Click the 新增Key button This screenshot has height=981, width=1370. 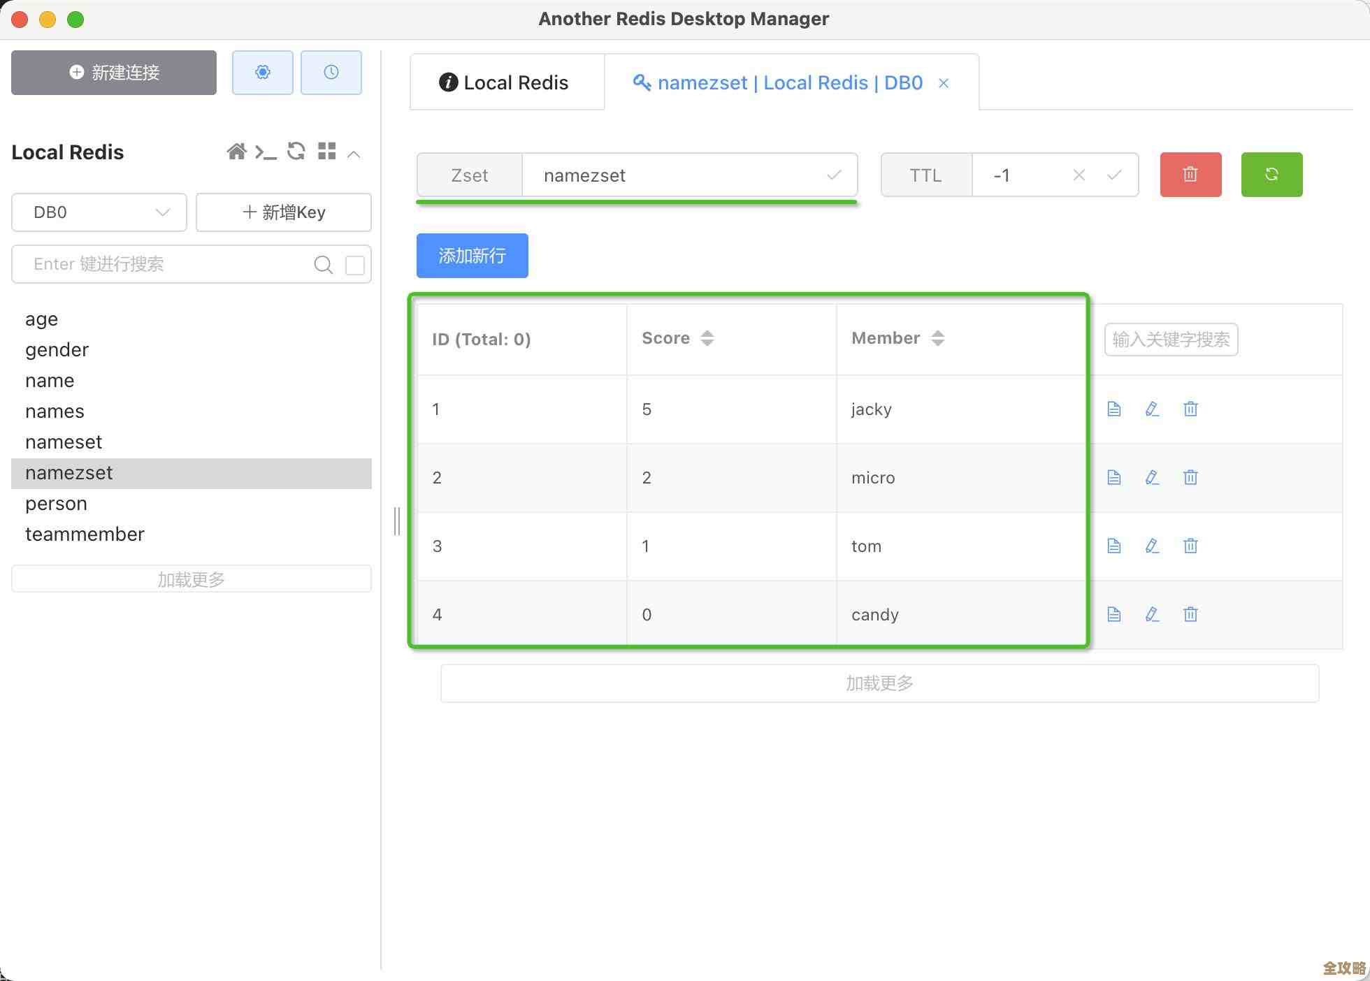click(283, 212)
